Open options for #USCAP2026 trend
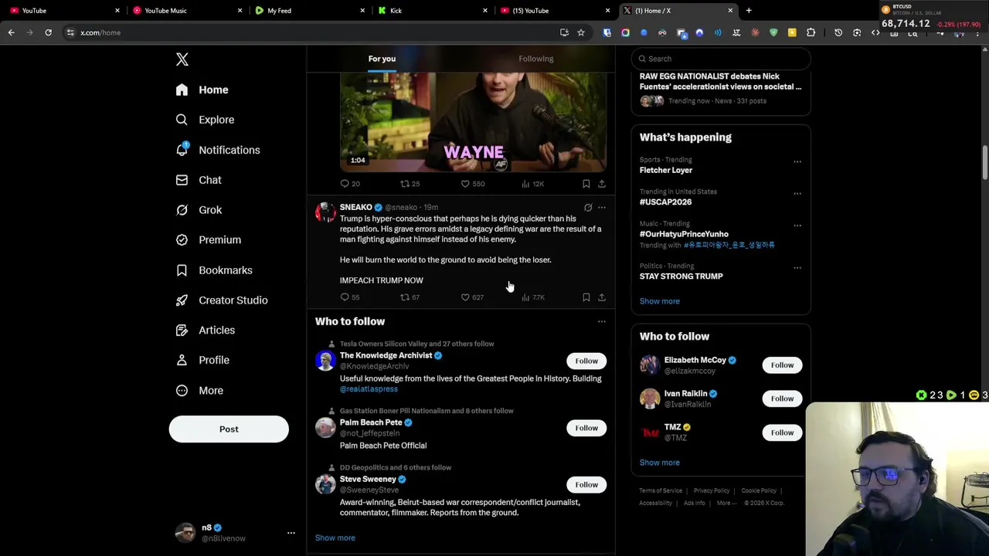The image size is (989, 556). pos(797,193)
